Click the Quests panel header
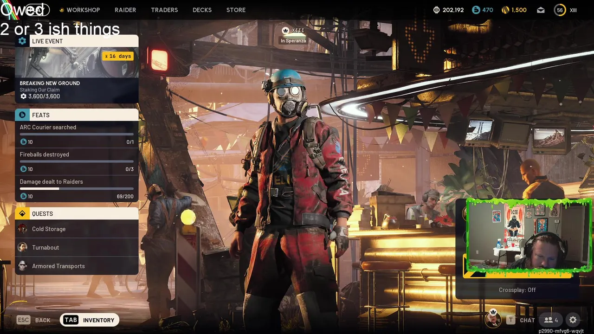 coord(77,213)
